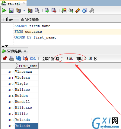Select the Willie cell
Screen dimensions: 121x129
coord(27,114)
